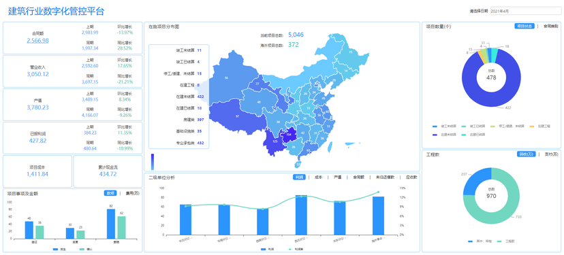This screenshot has height=255, width=564.
Task: Toggle the 在建未结算 legend in the donut chart
Action: [x=445, y=135]
